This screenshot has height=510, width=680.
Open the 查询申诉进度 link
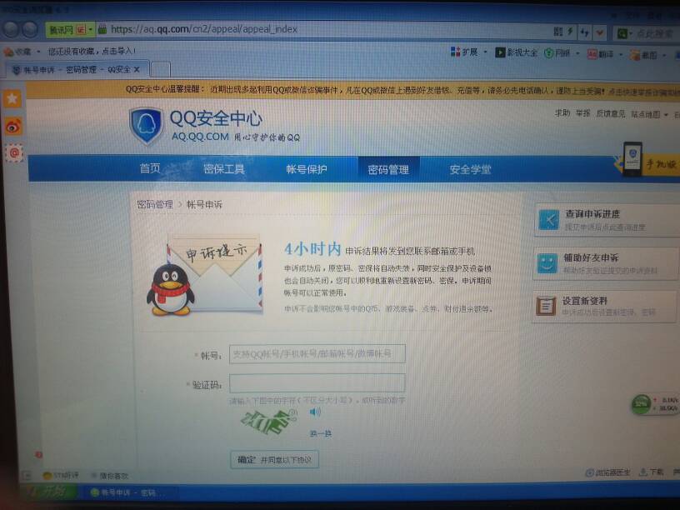coord(592,214)
